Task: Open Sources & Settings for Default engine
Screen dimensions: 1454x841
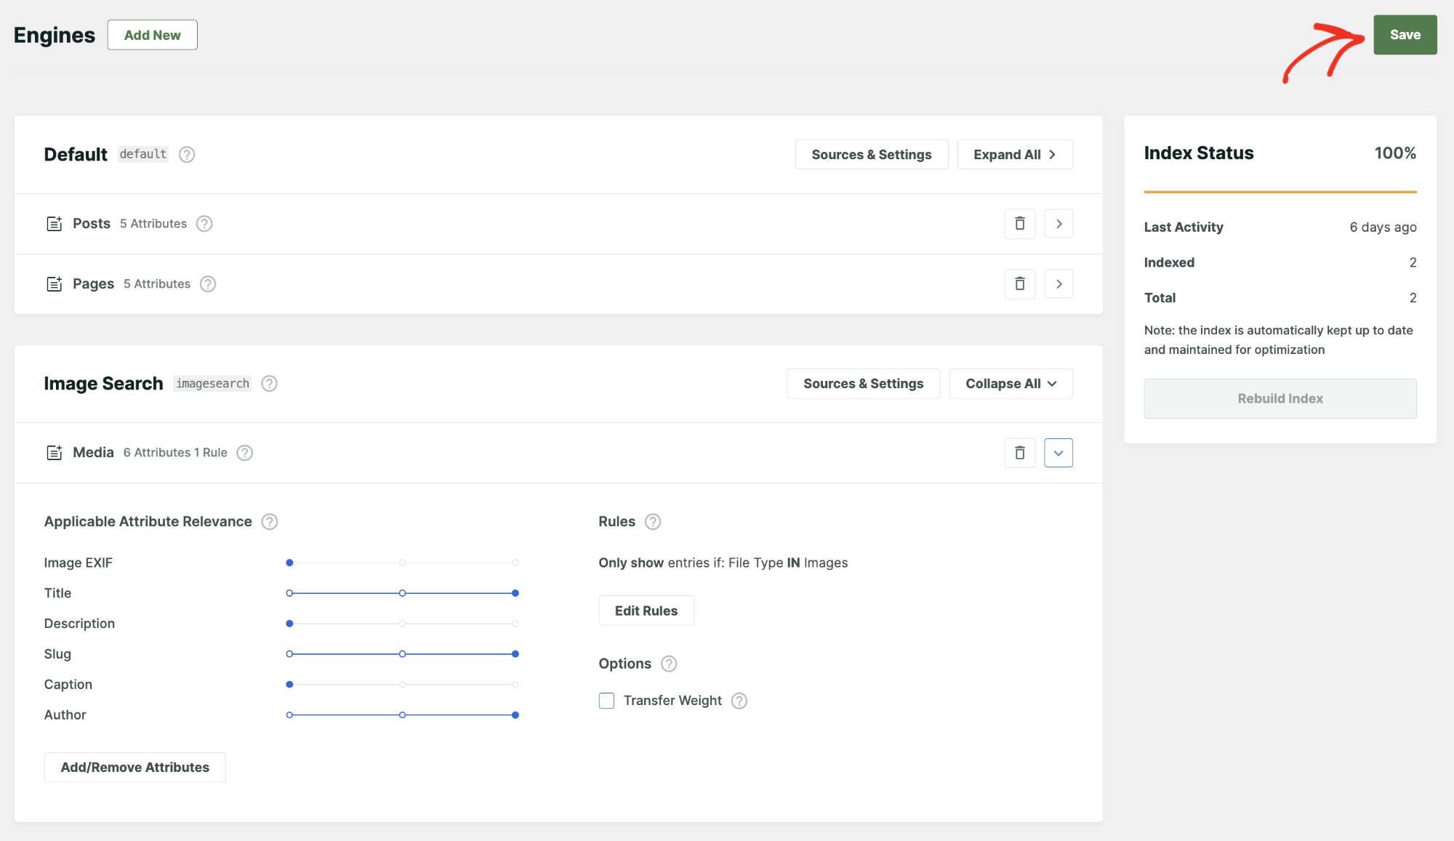Action: (x=871, y=154)
